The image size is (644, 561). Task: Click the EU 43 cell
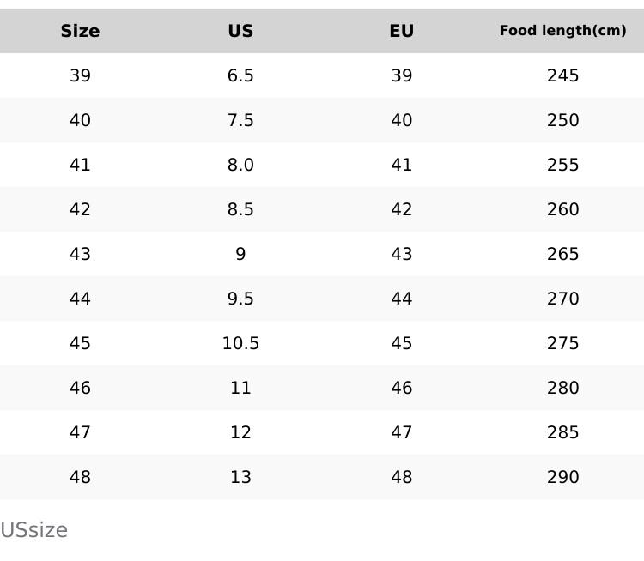tap(401, 254)
